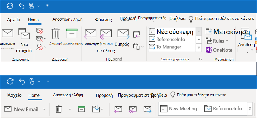Click reply with meeting calendar icon
This screenshot has height=118, width=257.
137,34
